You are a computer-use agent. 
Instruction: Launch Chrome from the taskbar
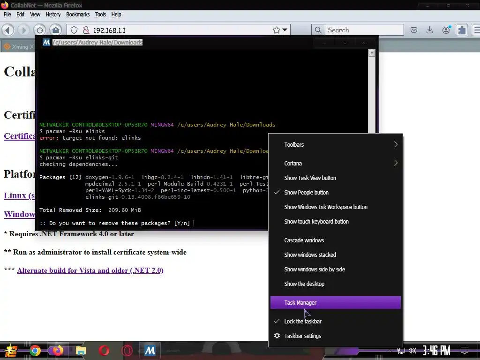35,351
